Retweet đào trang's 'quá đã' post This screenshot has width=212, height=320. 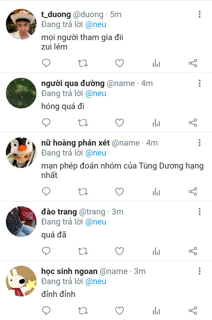pos(83,251)
